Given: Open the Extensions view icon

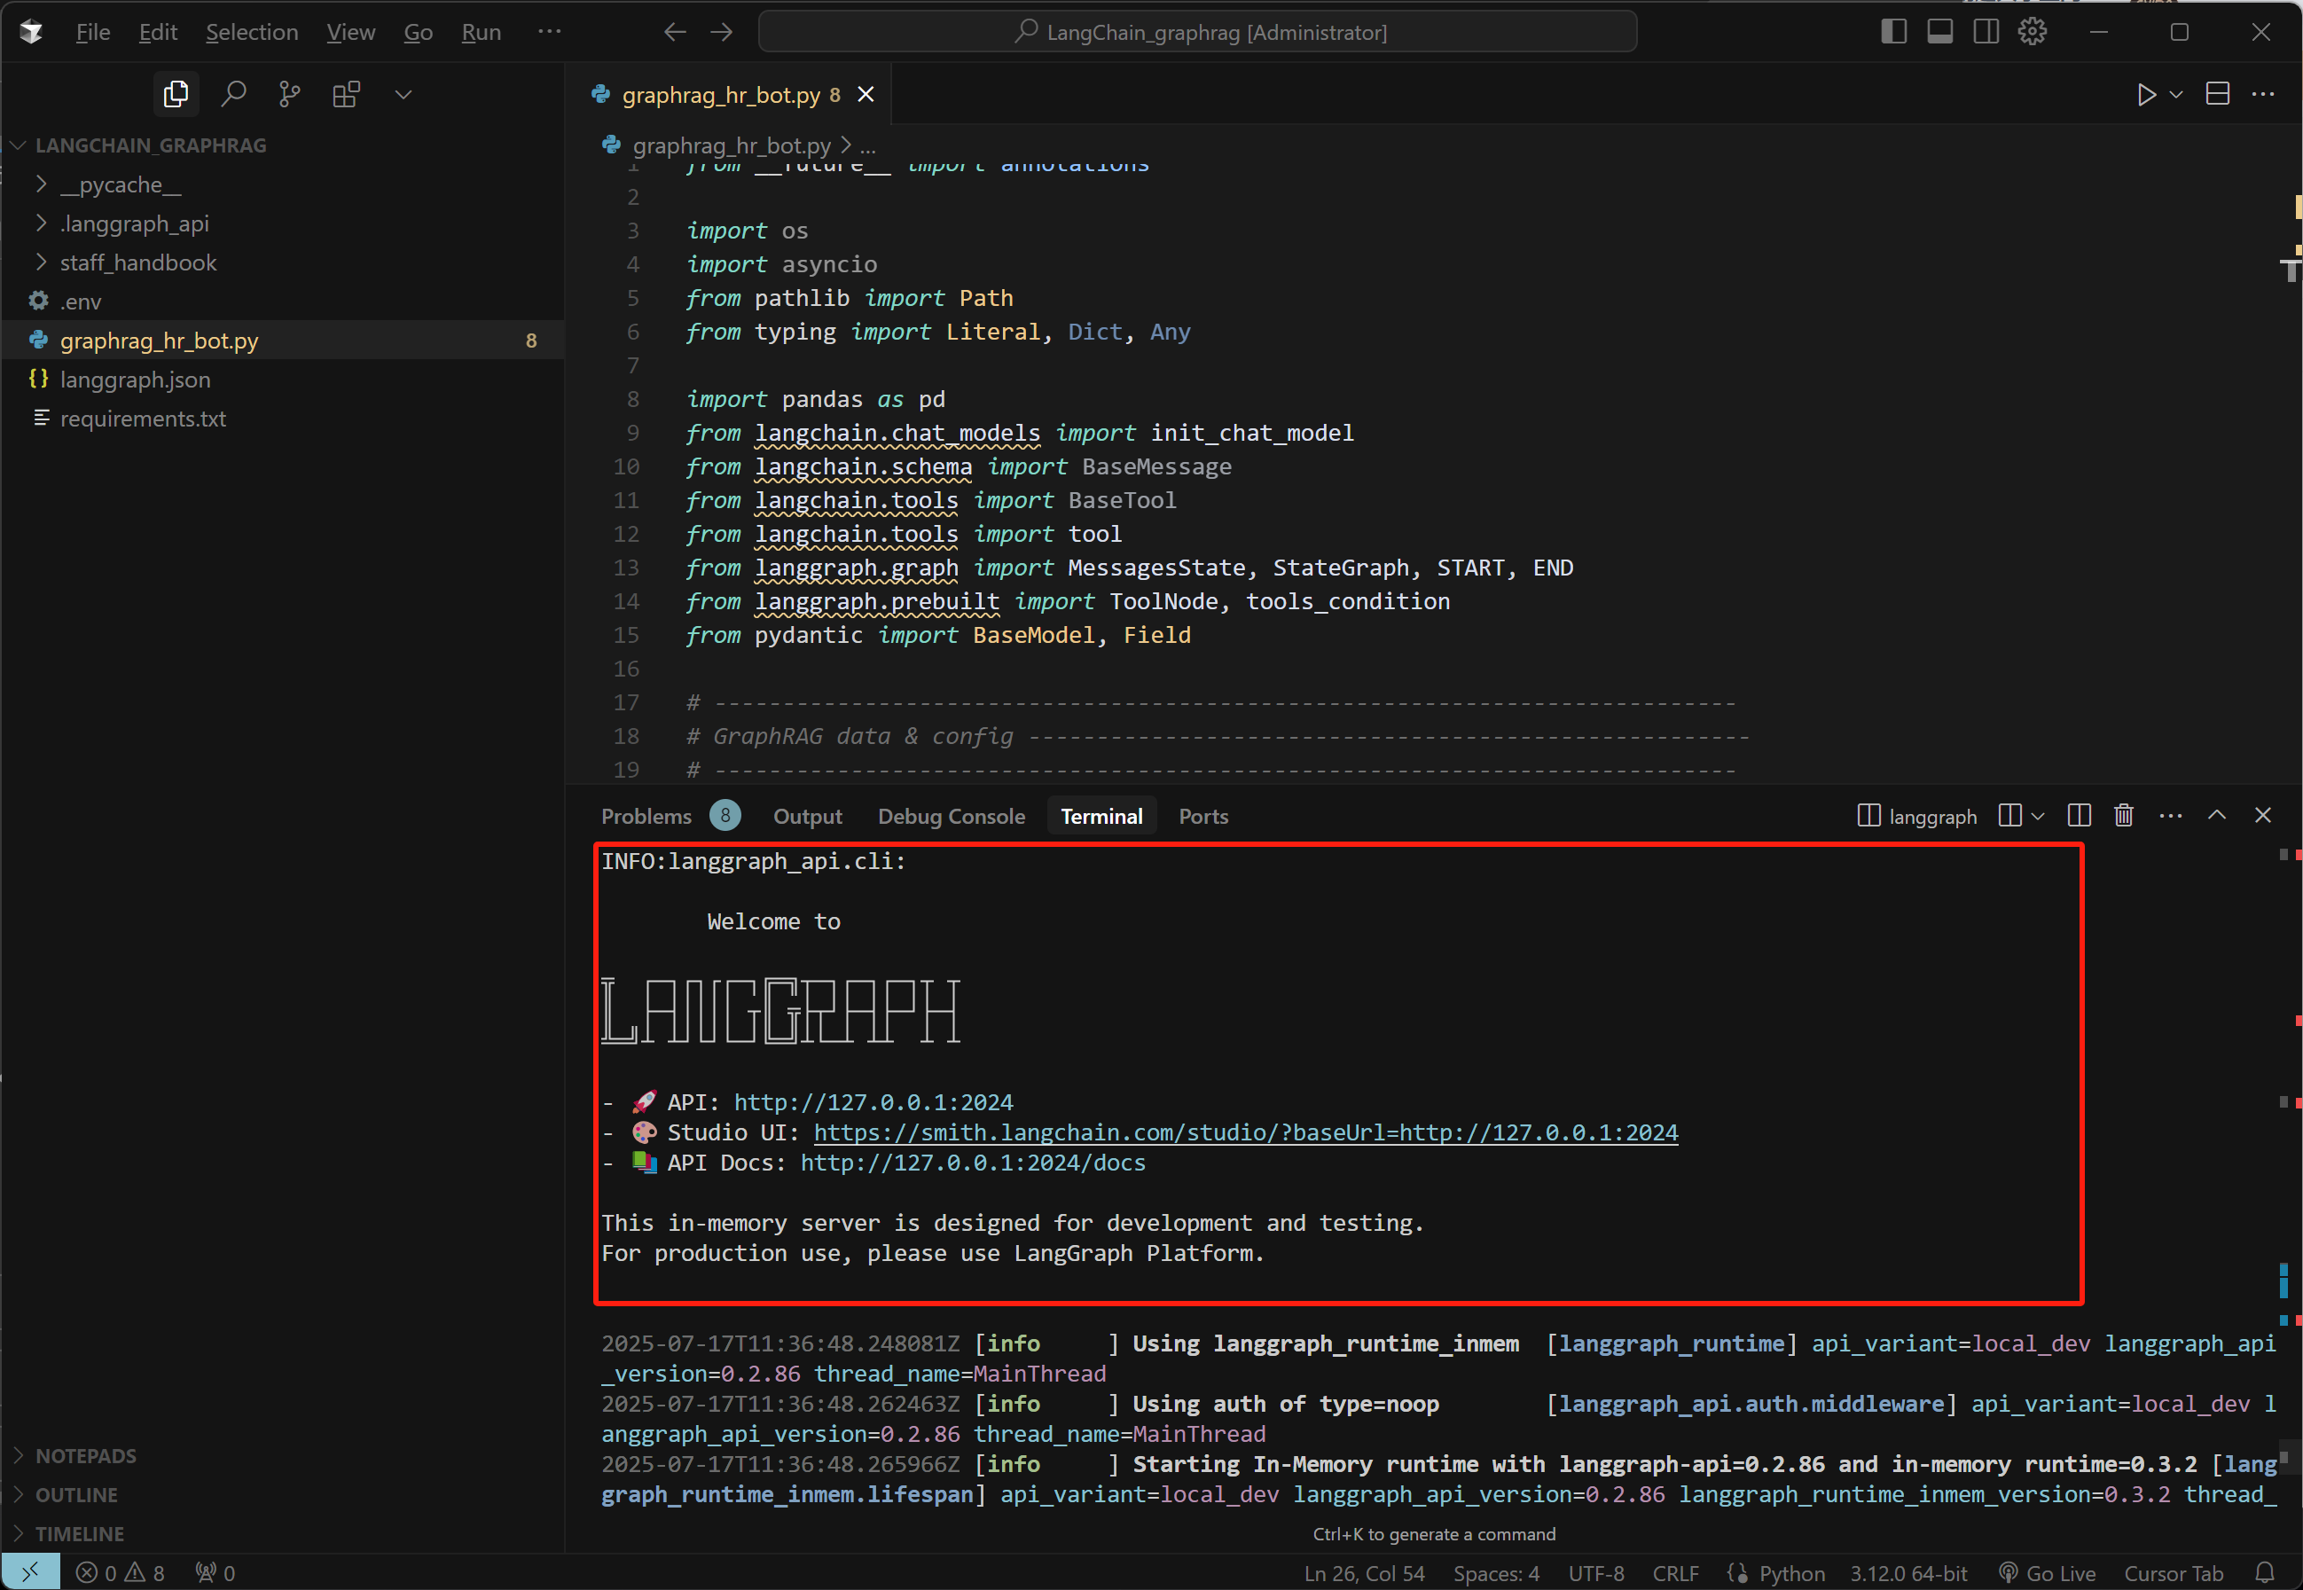Looking at the screenshot, I should tap(346, 95).
